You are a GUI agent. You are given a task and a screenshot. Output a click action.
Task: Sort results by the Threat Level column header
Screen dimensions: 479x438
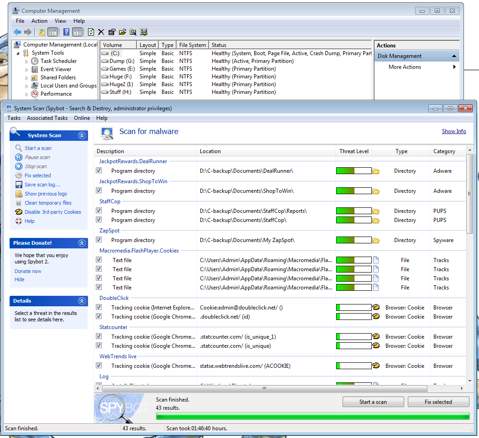pos(354,151)
